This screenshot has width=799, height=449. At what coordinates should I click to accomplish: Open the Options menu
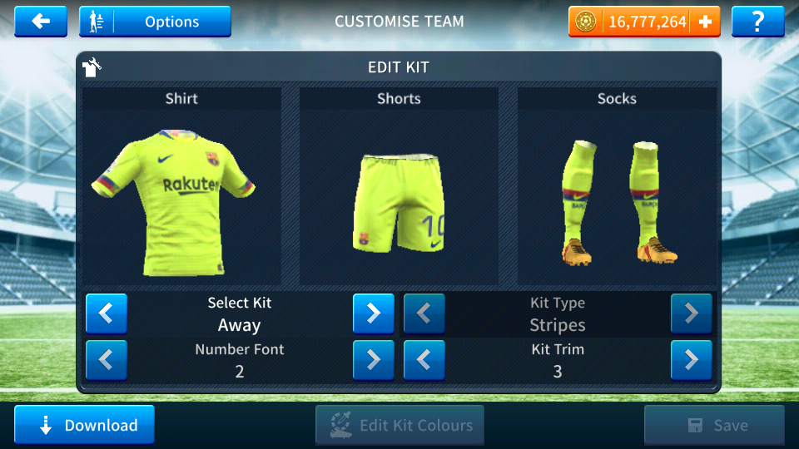click(155, 22)
